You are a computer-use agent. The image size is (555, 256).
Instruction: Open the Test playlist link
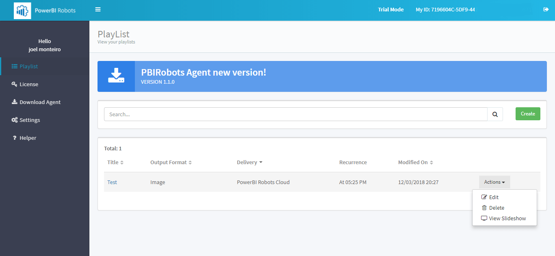[x=112, y=182]
